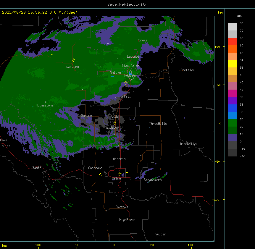The height and width of the screenshot is (249, 255).
Task: Click the white plus marker east of ThreeHills
Action: point(181,111)
